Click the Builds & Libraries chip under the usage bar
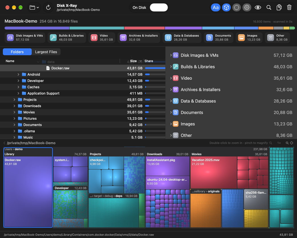The image size is (297, 238). coord(67,37)
